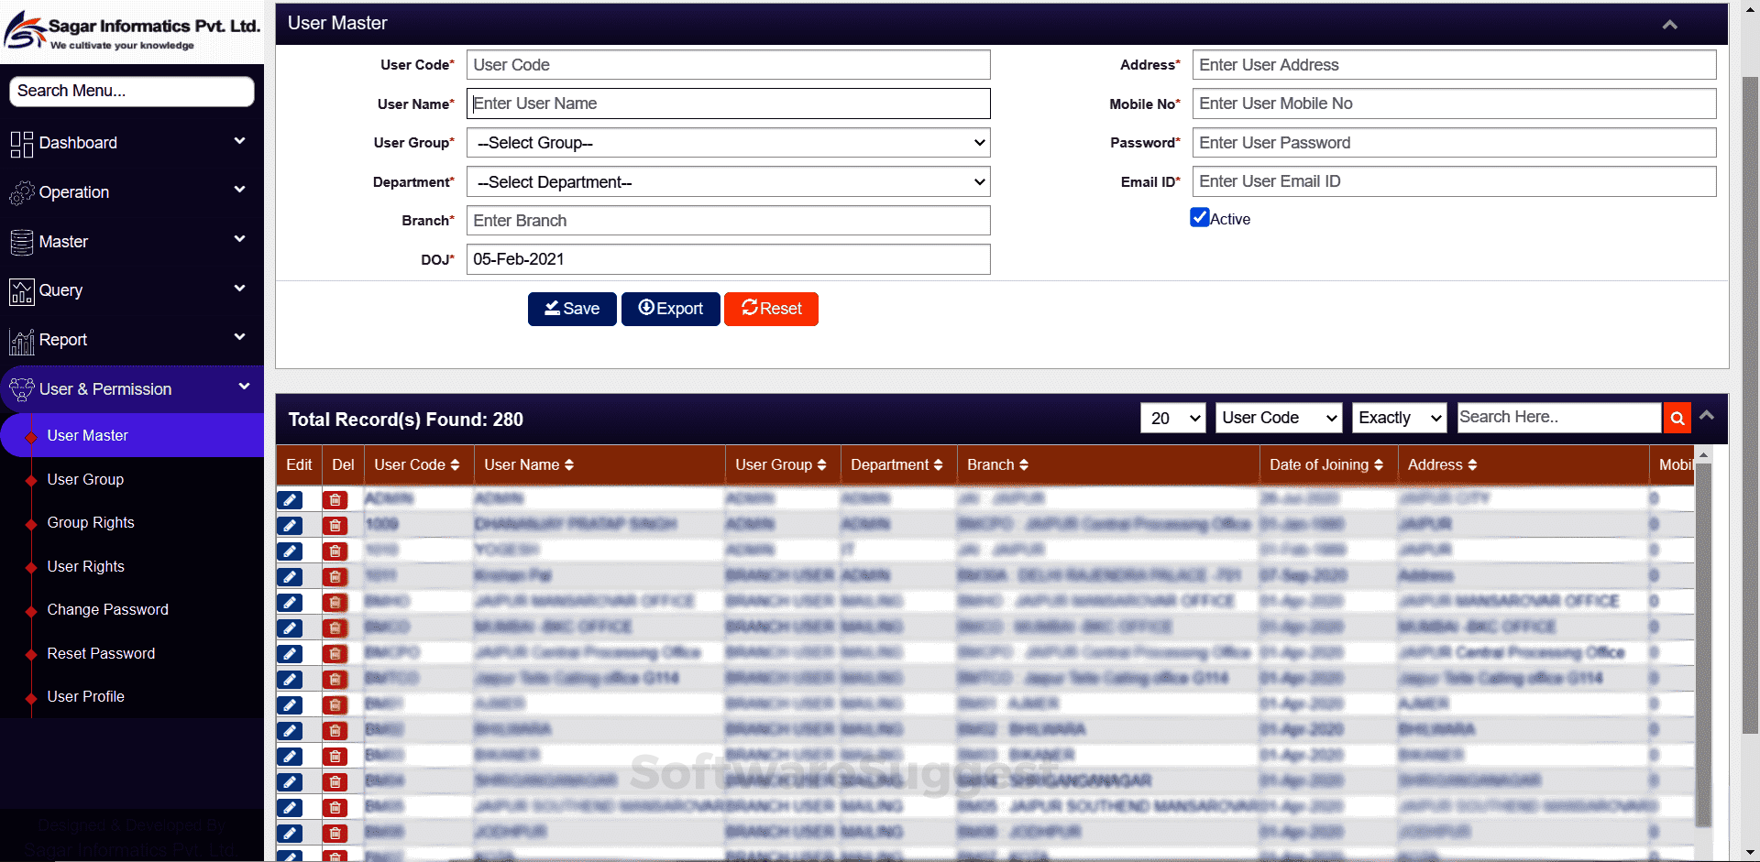Open the Select Department dropdown

727,181
